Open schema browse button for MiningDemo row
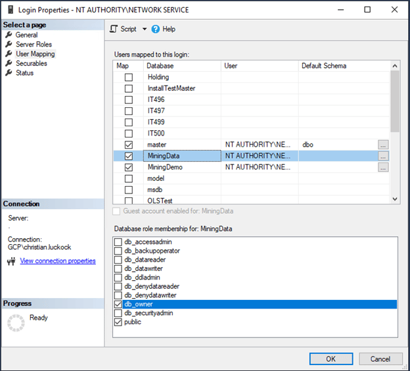410x371 pixels. 384,168
